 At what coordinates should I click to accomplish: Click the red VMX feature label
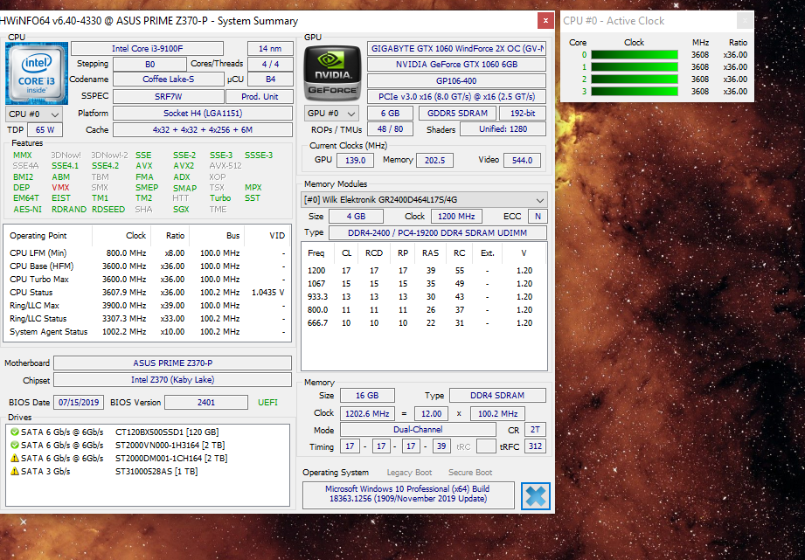(x=60, y=188)
